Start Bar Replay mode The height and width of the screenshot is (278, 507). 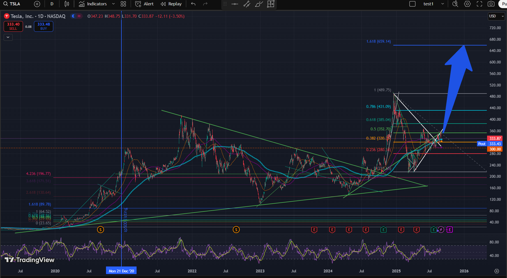171,4
